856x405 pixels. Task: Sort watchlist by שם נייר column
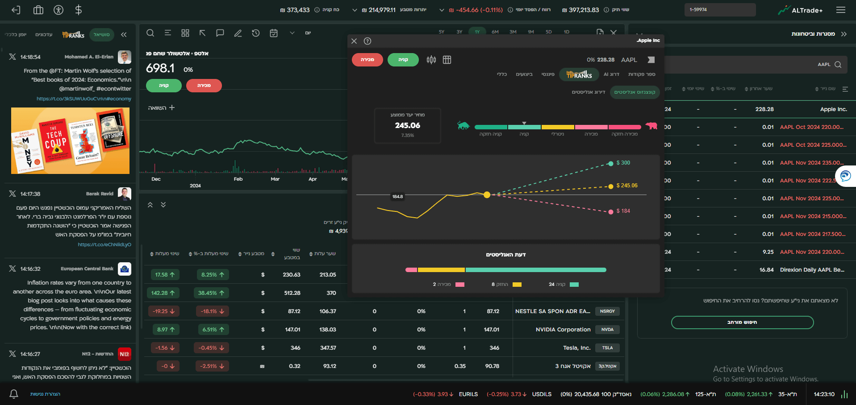(825, 89)
